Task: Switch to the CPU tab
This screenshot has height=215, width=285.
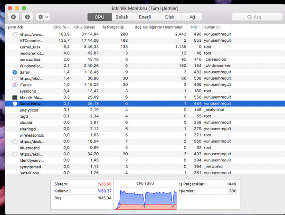Action: (100, 17)
